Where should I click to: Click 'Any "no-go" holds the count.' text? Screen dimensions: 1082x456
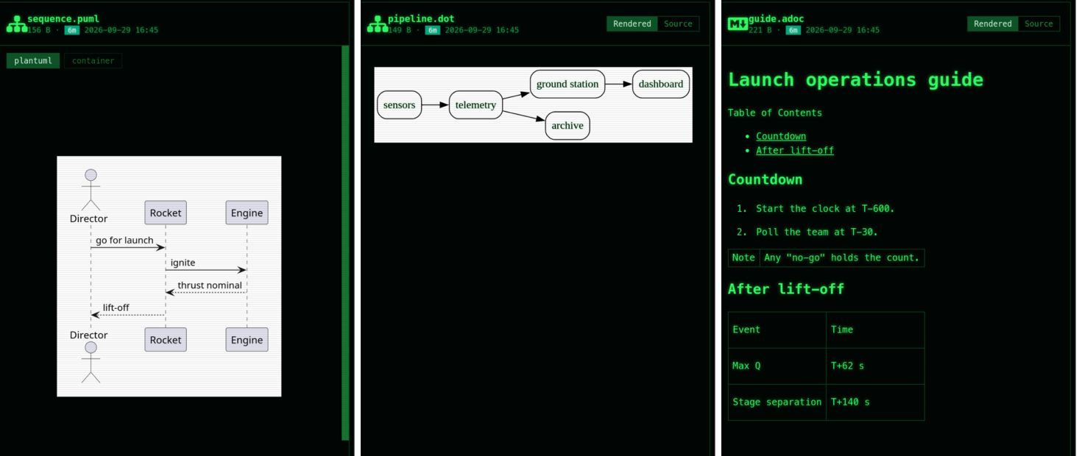(x=842, y=257)
